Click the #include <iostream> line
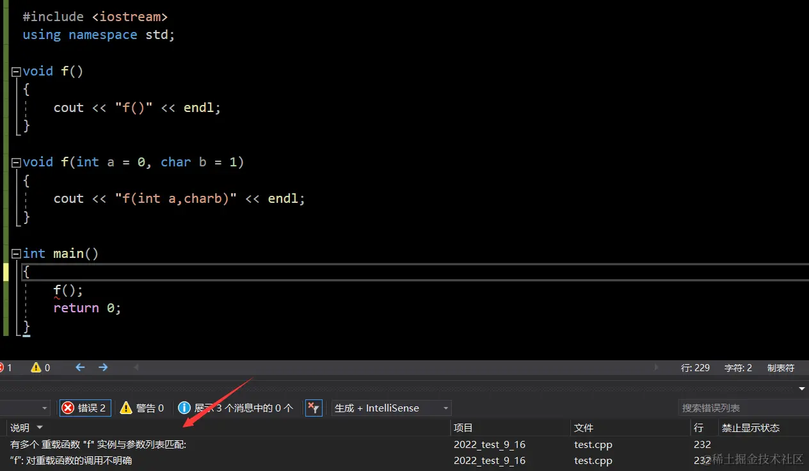The height and width of the screenshot is (471, 809). tap(95, 17)
